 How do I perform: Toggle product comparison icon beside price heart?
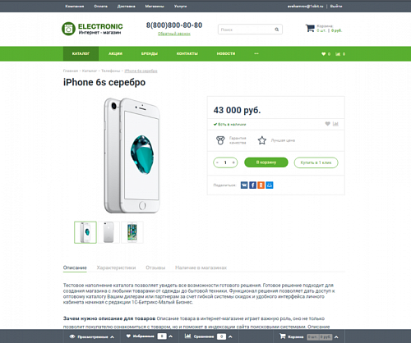click(x=335, y=124)
